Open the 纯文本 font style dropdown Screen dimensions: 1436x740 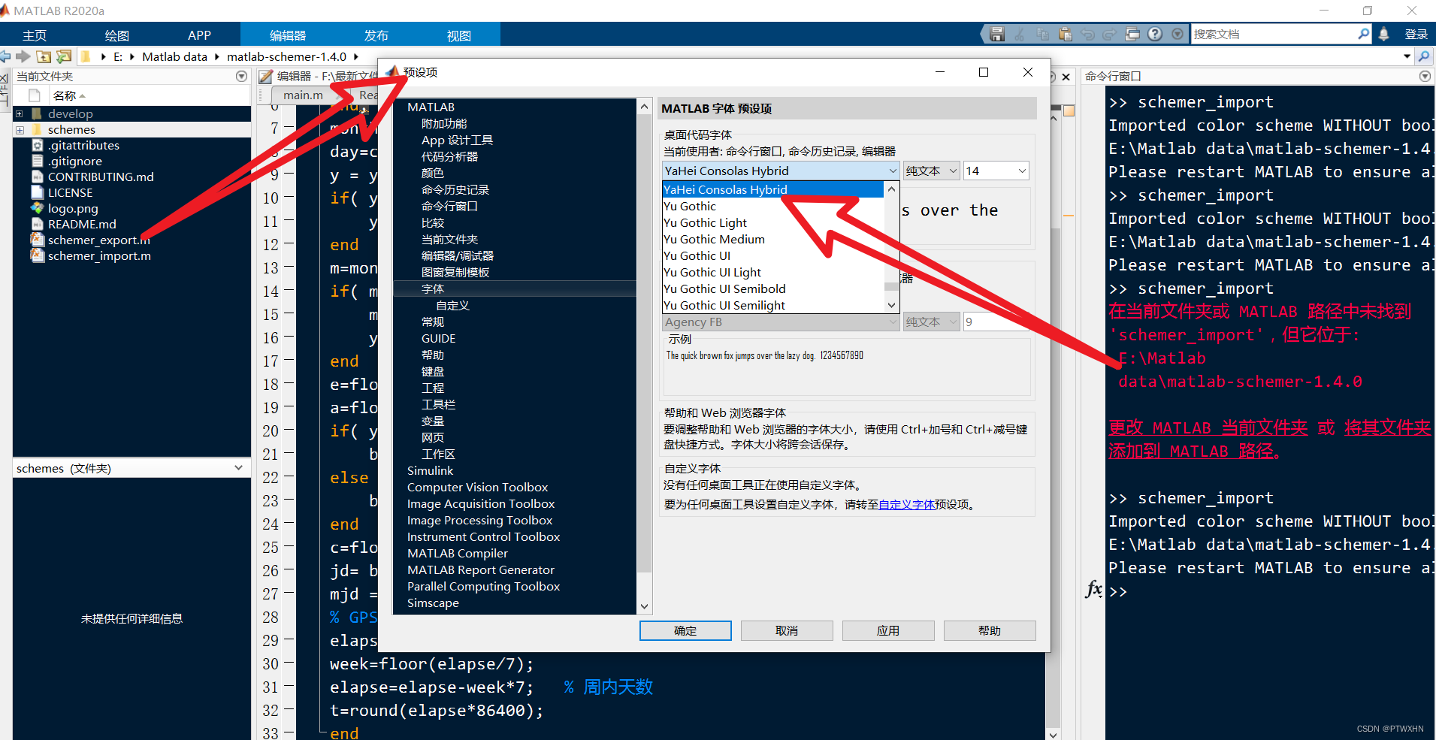point(932,171)
